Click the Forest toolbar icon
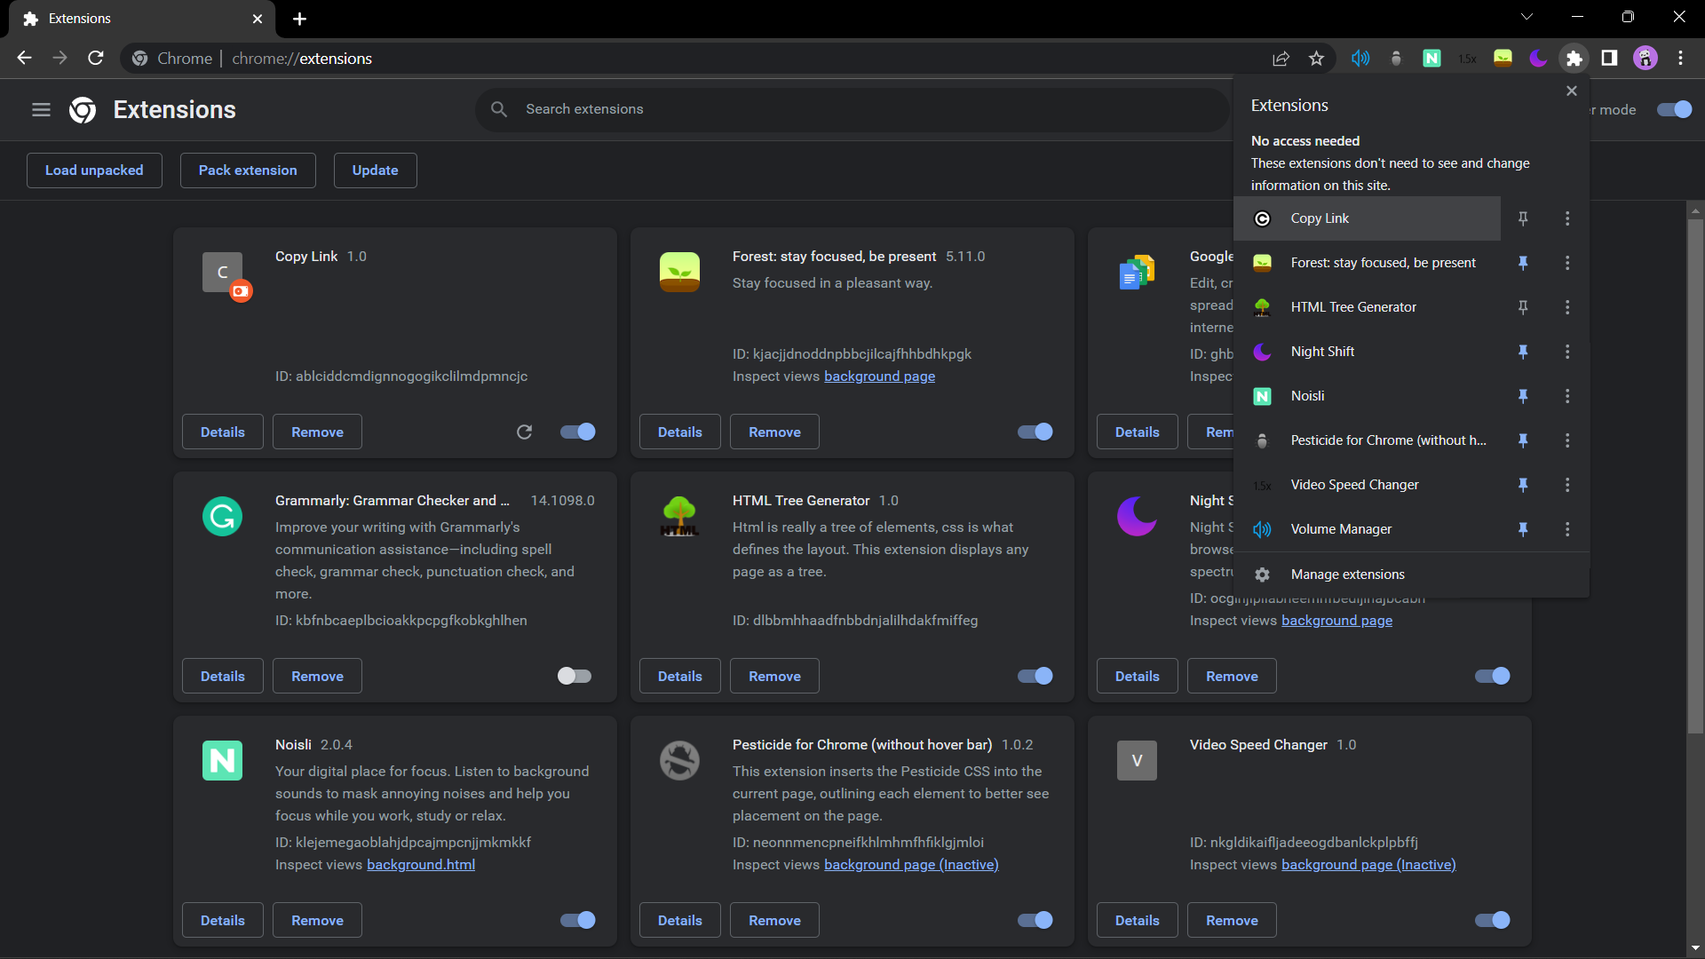The width and height of the screenshot is (1705, 959). pos(1503,59)
